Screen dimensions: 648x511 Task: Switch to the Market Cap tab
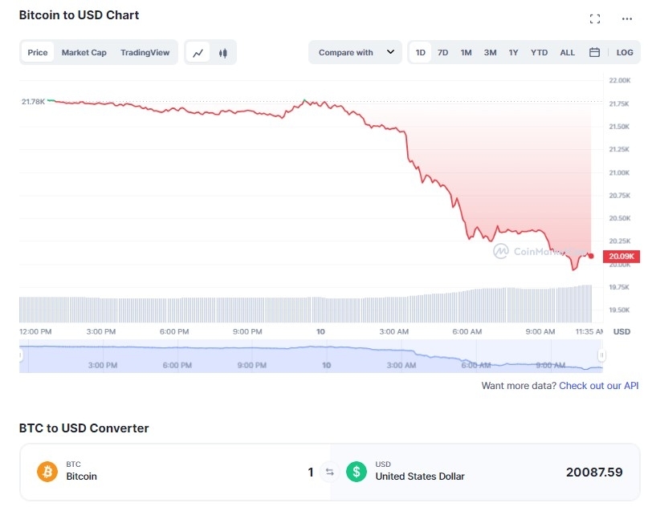coord(84,52)
